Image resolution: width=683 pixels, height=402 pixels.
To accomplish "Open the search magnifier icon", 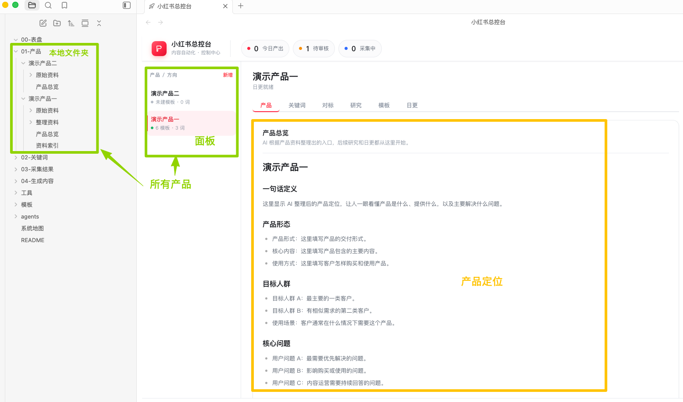I will click(48, 5).
